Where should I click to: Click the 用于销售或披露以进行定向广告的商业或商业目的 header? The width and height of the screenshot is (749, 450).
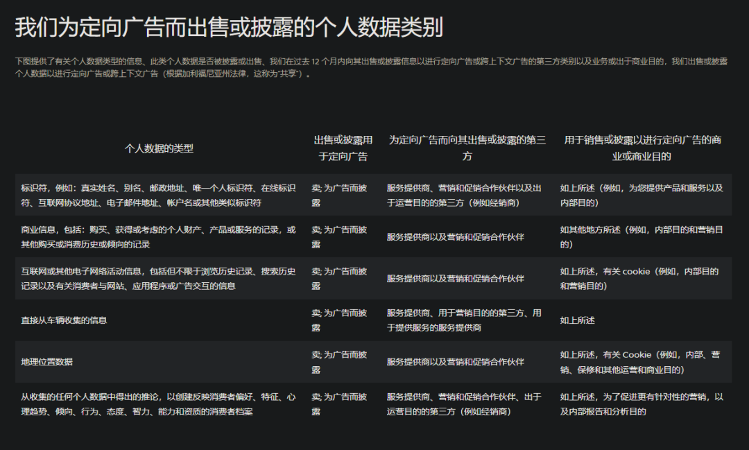coord(642,148)
